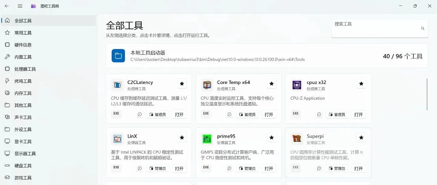Click the Superpi app icon
This screenshot has width=437, height=185.
[x=297, y=139]
